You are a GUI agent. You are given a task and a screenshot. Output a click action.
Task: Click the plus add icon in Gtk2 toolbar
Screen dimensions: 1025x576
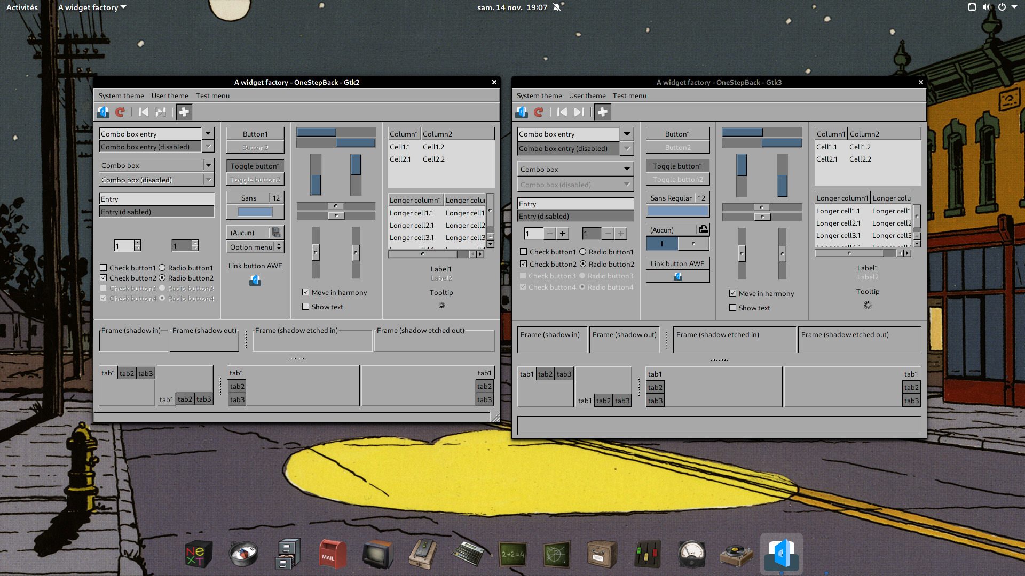pyautogui.click(x=184, y=112)
